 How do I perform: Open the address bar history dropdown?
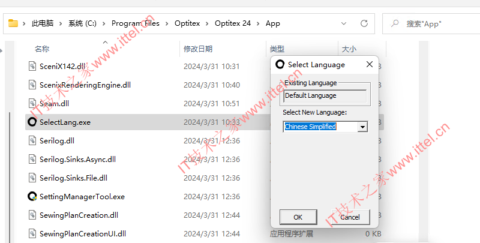click(344, 23)
